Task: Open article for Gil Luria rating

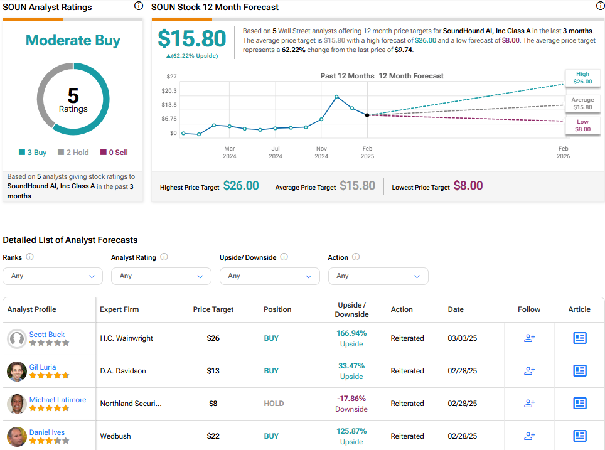Action: 579,370
